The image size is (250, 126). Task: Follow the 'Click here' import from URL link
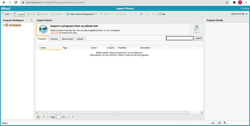tap(55, 33)
